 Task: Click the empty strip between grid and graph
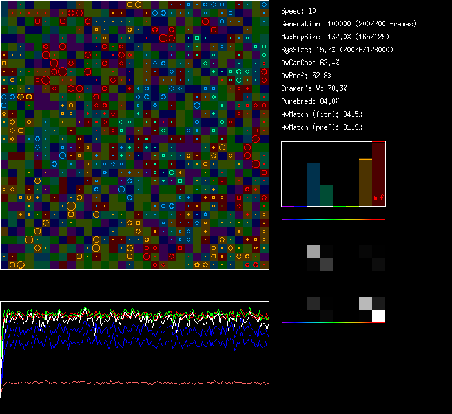tap(134, 278)
